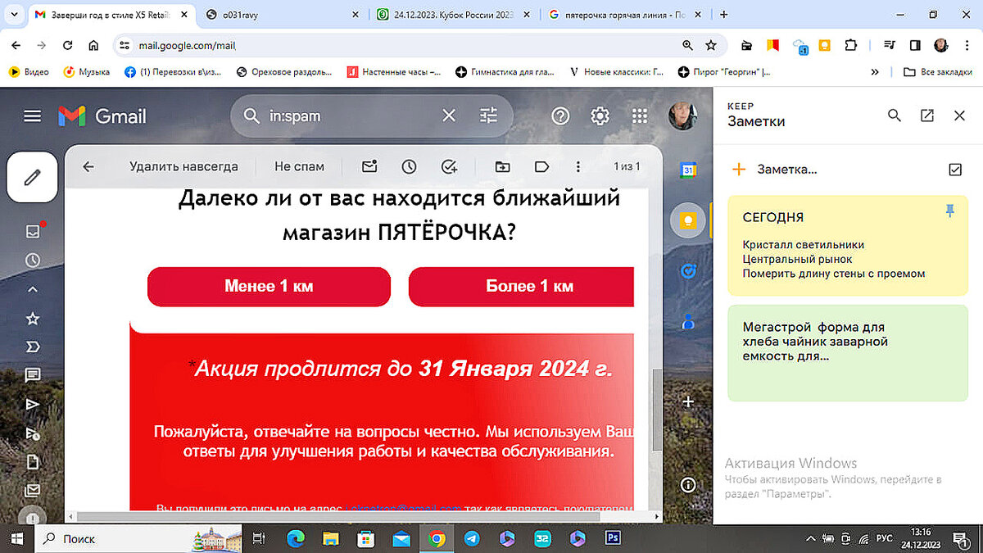Open 'Ореховое раздоль...' bookmark
Viewport: 983px width, 553px height.
286,72
